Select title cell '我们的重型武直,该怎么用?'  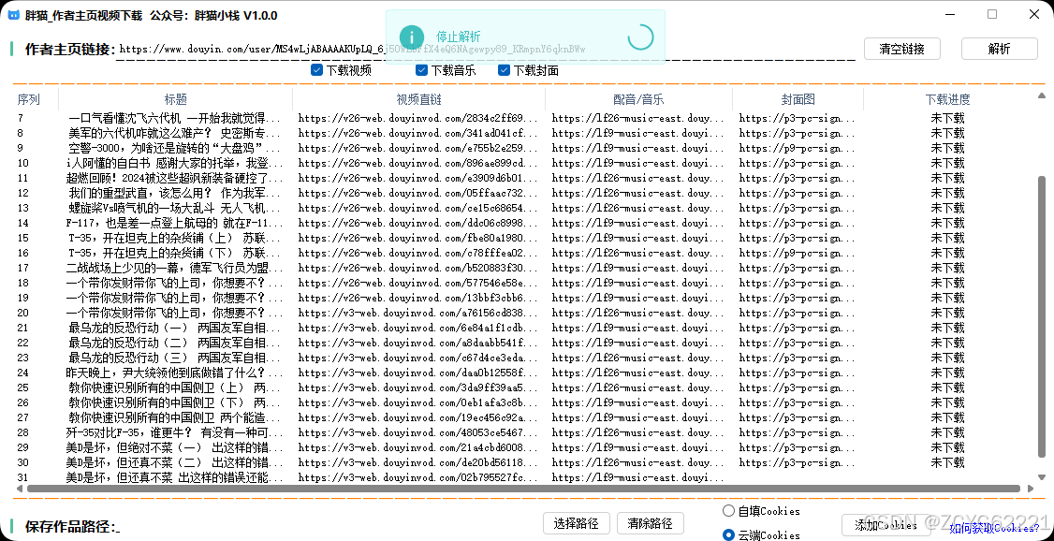(175, 193)
